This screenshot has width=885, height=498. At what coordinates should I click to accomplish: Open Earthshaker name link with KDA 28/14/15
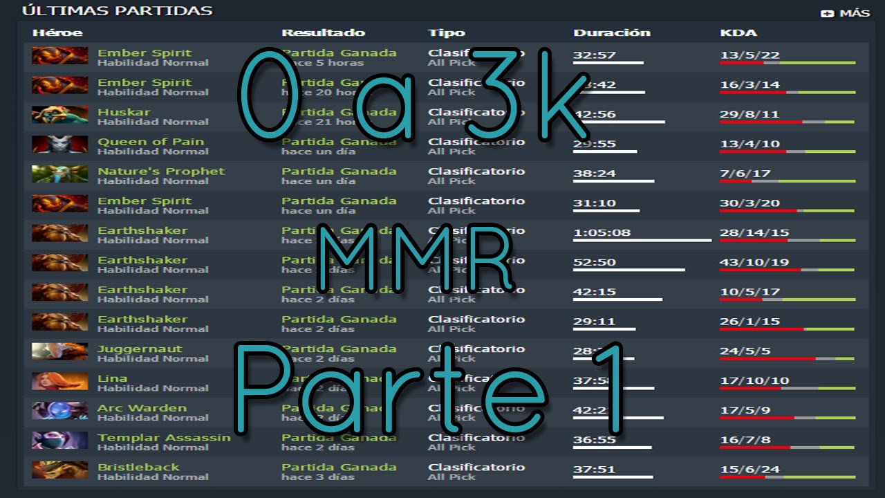coord(142,230)
